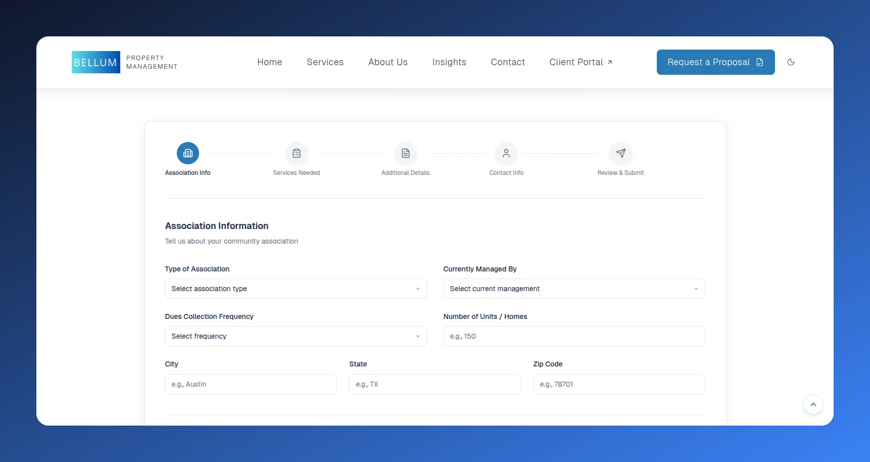Click the scroll-to-top arrow button
Viewport: 870px width, 462px height.
pyautogui.click(x=813, y=404)
